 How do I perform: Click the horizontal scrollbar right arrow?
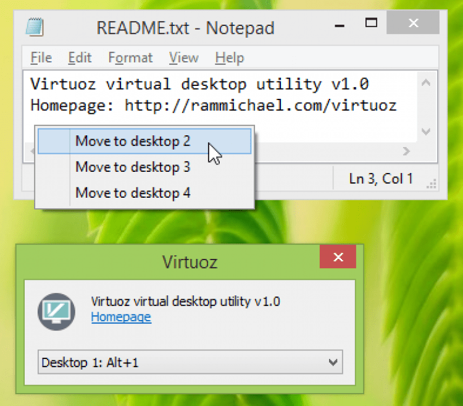[406, 151]
